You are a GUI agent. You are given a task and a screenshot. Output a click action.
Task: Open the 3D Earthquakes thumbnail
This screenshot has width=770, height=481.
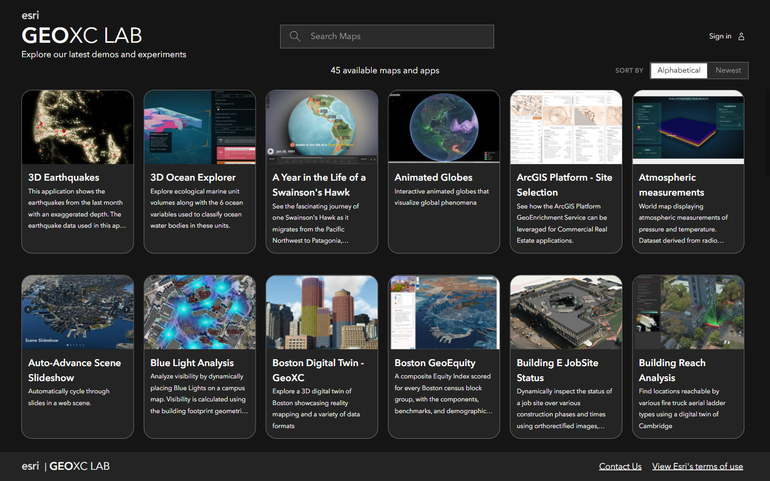coord(78,127)
